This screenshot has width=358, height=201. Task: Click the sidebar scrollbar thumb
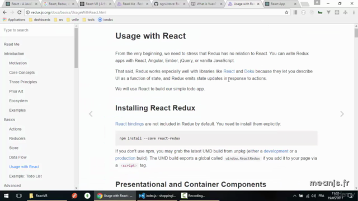(x=76, y=48)
